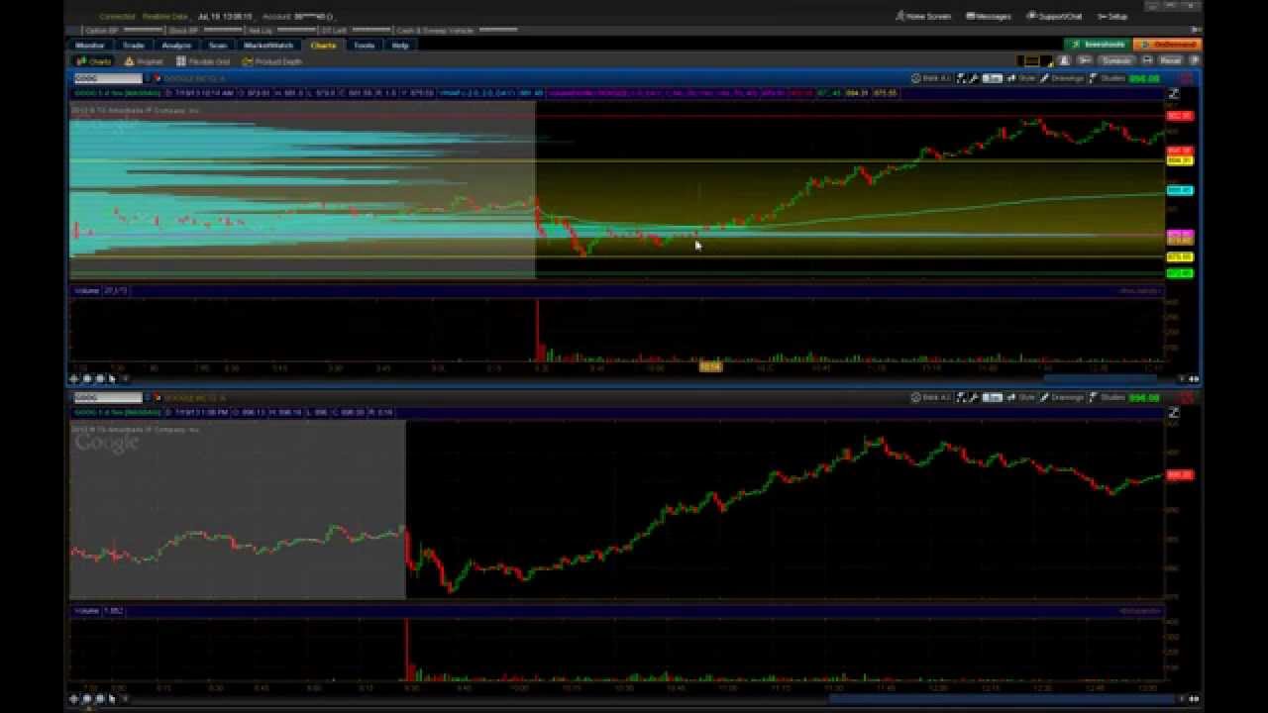
Task: Switch to the MarketWatch tab
Action: click(267, 46)
